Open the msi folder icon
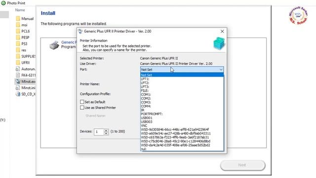Screen dimensions: 316x178 coord(18,25)
